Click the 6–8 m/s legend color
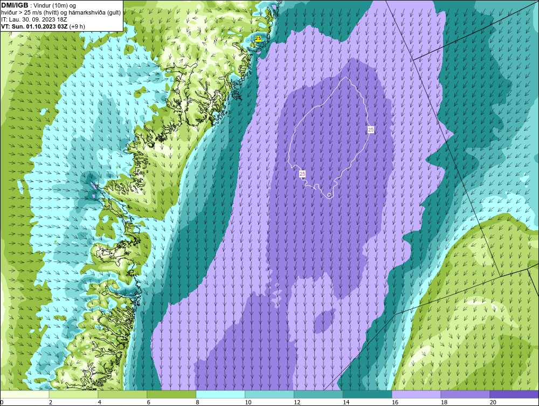Image resolution: width=539 pixels, height=406 pixels. pyautogui.click(x=171, y=394)
